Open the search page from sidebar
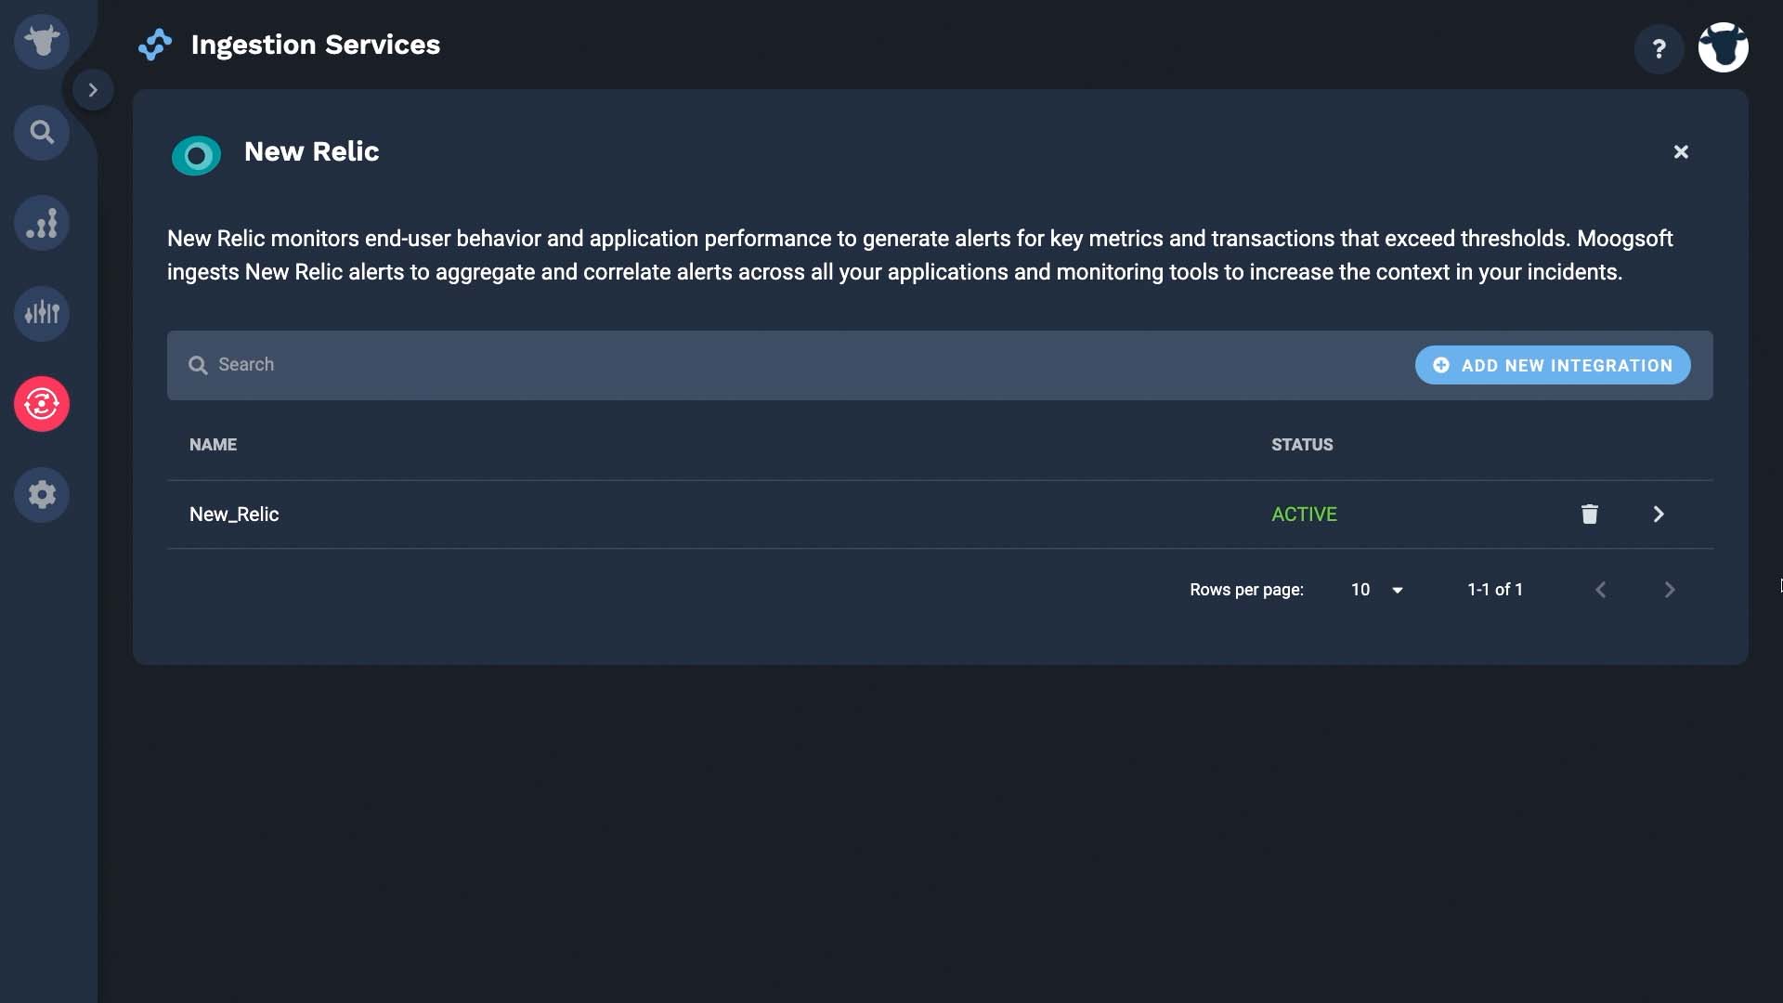The width and height of the screenshot is (1783, 1003). [x=42, y=133]
